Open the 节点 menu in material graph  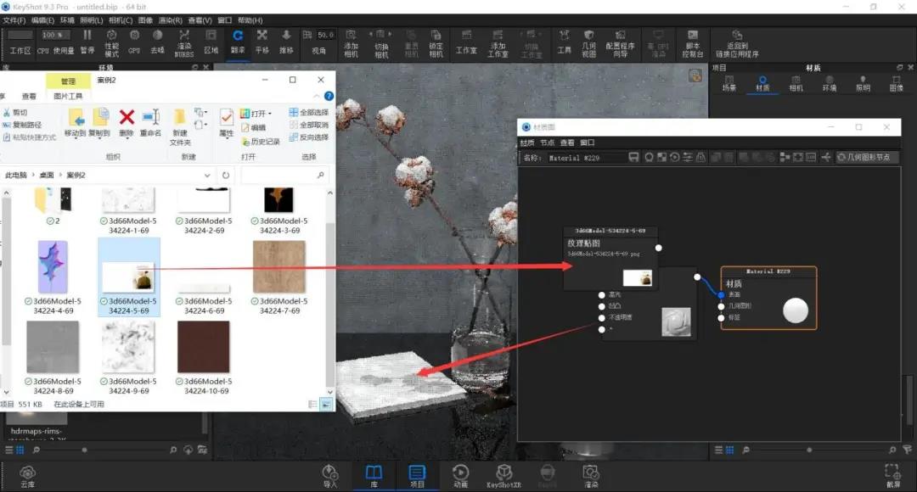point(547,143)
